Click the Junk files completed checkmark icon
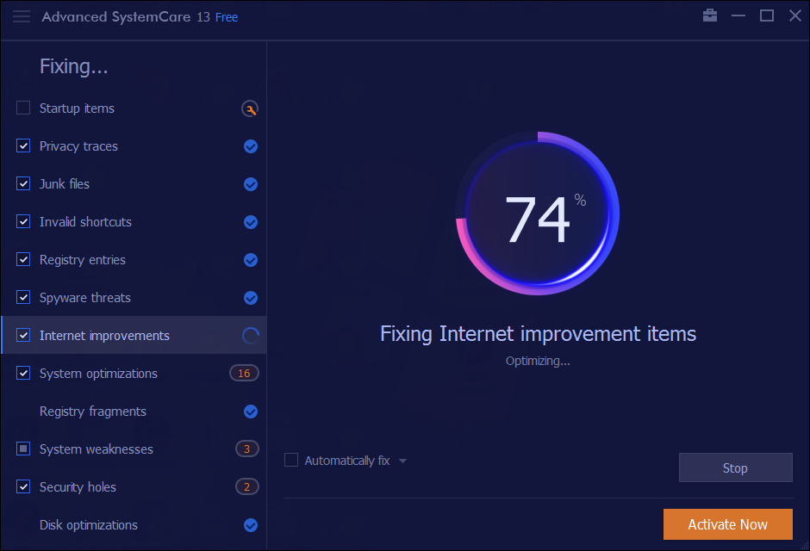The height and width of the screenshot is (551, 810). pos(251,184)
